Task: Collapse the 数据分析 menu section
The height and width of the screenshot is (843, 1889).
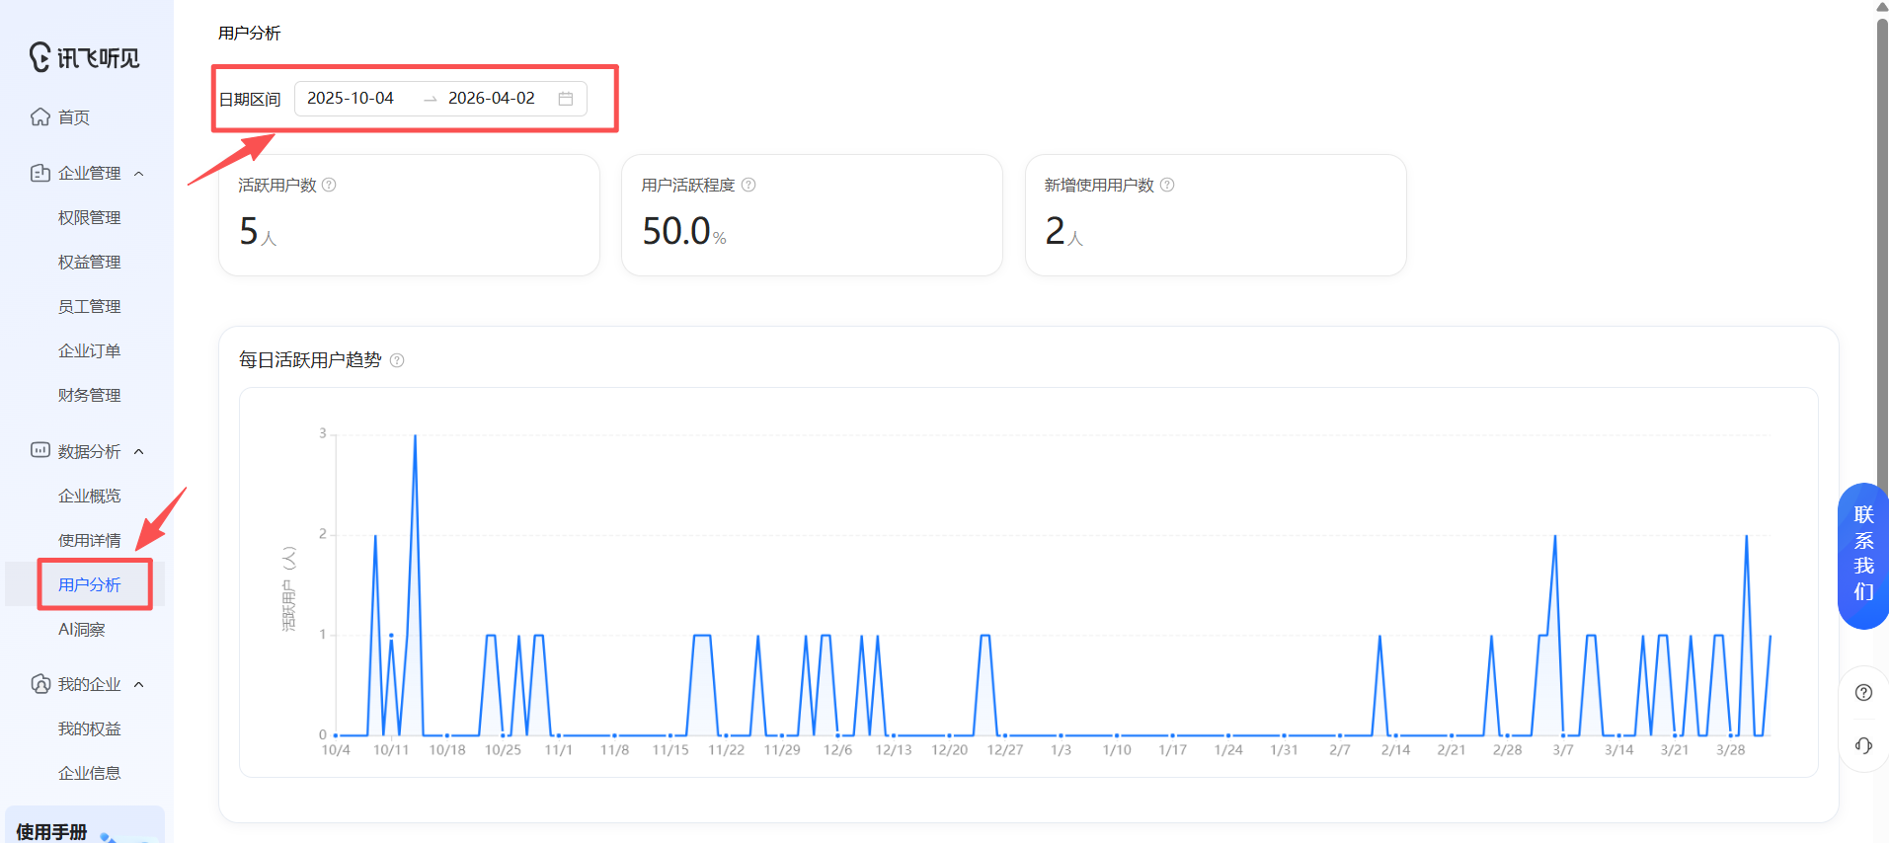Action: [x=139, y=452]
